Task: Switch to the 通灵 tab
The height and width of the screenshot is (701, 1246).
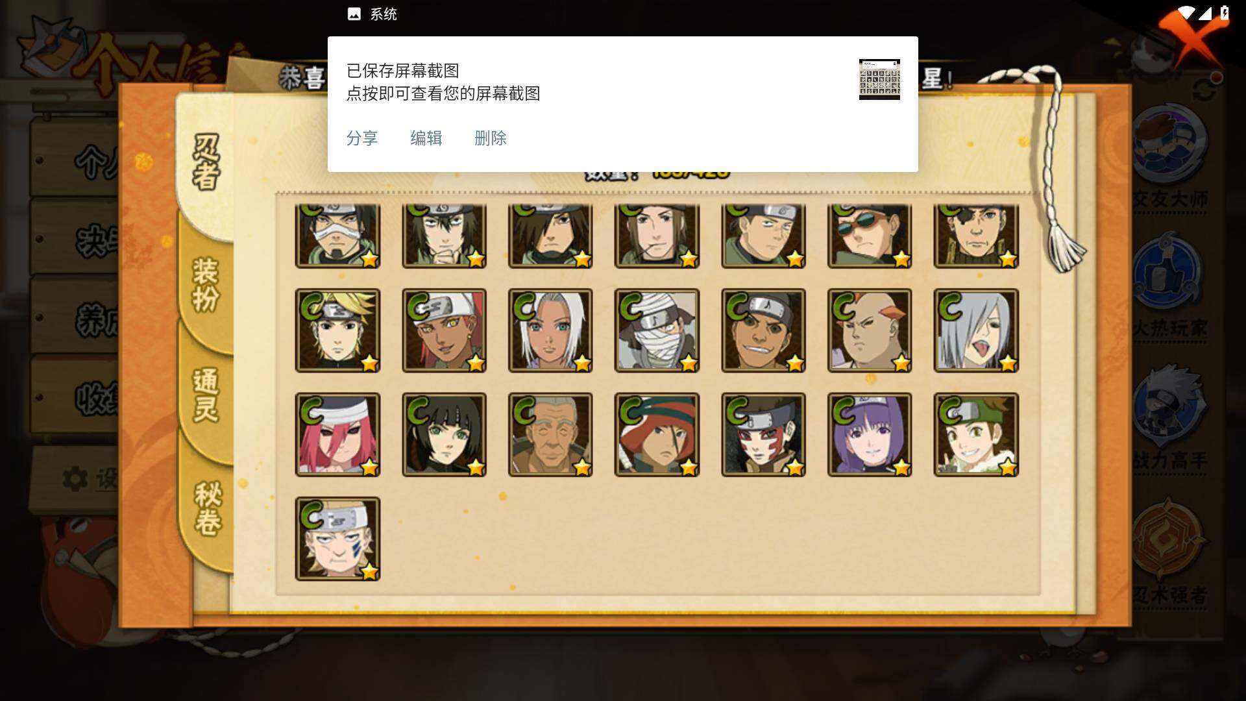Action: (x=206, y=395)
